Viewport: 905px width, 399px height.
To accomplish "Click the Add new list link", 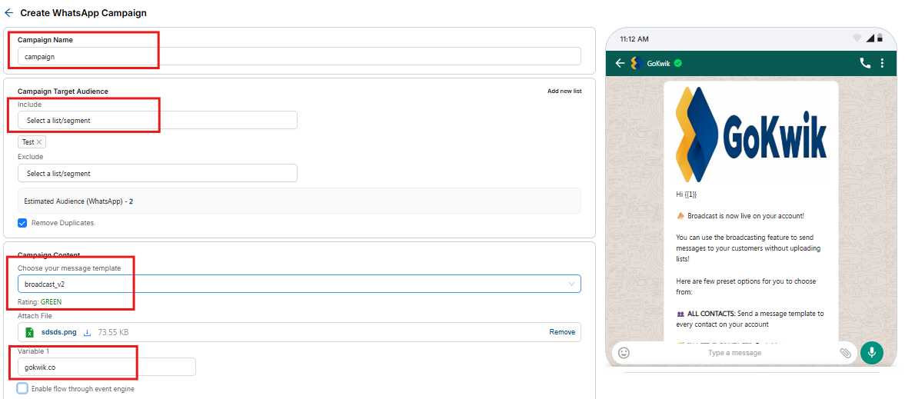I will (x=564, y=91).
